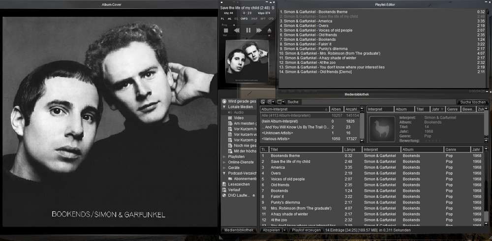492x241 pixels.
Task: Click the Rewind (previous track) button
Action: (x=237, y=30)
